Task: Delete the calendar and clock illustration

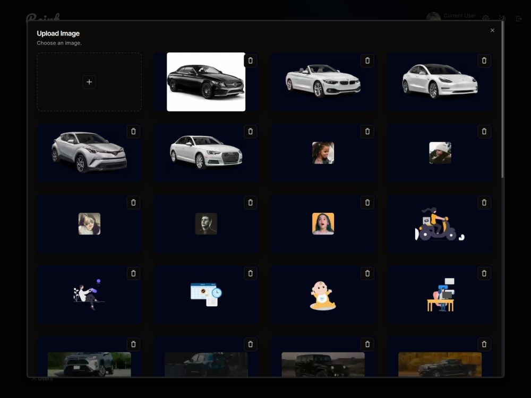Action: tap(250, 273)
